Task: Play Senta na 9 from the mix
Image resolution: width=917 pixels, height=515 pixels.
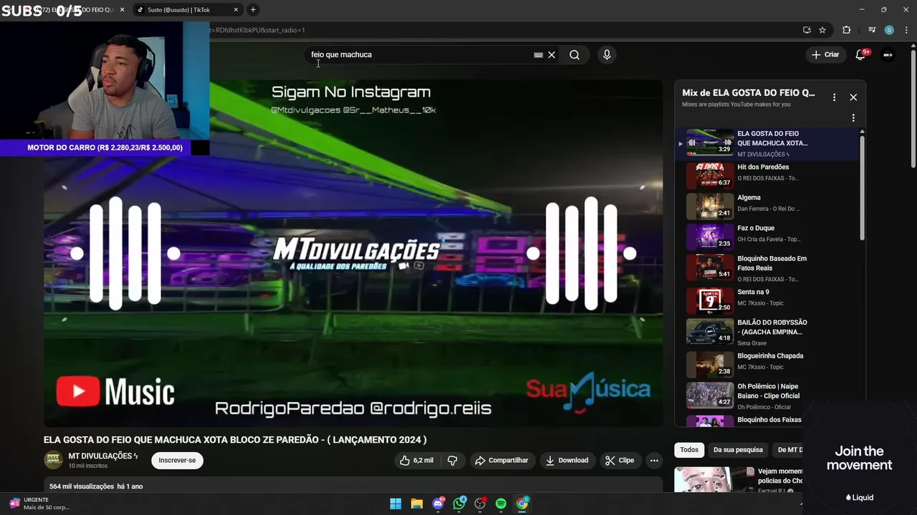Action: (767, 300)
